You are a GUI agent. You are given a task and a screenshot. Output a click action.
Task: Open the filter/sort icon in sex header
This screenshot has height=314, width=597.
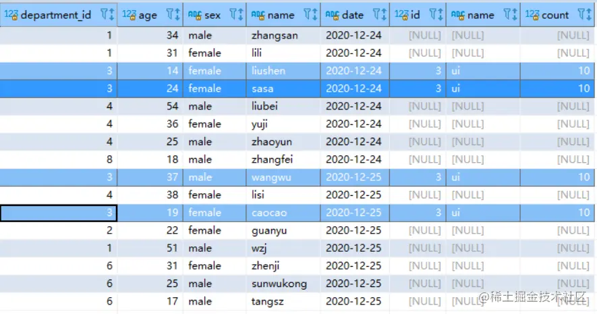237,15
